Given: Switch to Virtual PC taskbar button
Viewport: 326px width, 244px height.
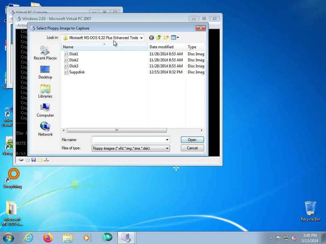Looking at the screenshot, I should click(x=127, y=238).
